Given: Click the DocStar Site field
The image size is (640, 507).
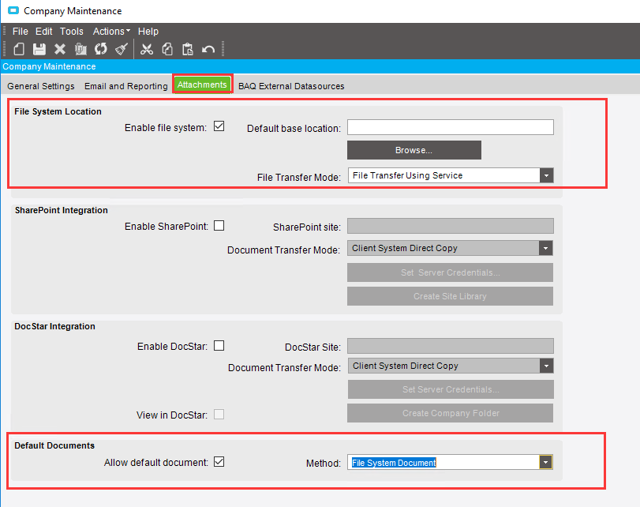Looking at the screenshot, I should 451,346.
